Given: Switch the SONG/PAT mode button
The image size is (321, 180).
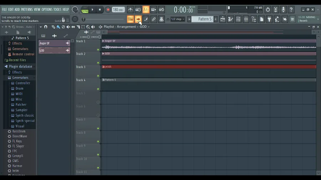Looking at the screenshot, I should tap(85, 10).
